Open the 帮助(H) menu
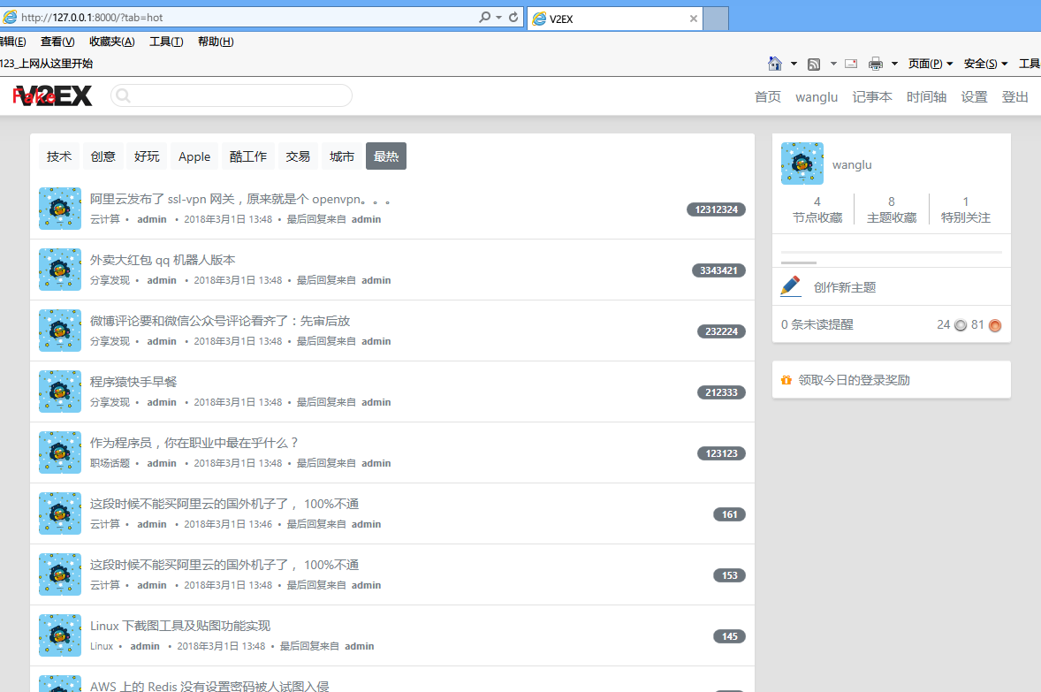 (216, 42)
